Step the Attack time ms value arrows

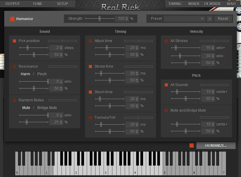[x=137, y=48]
